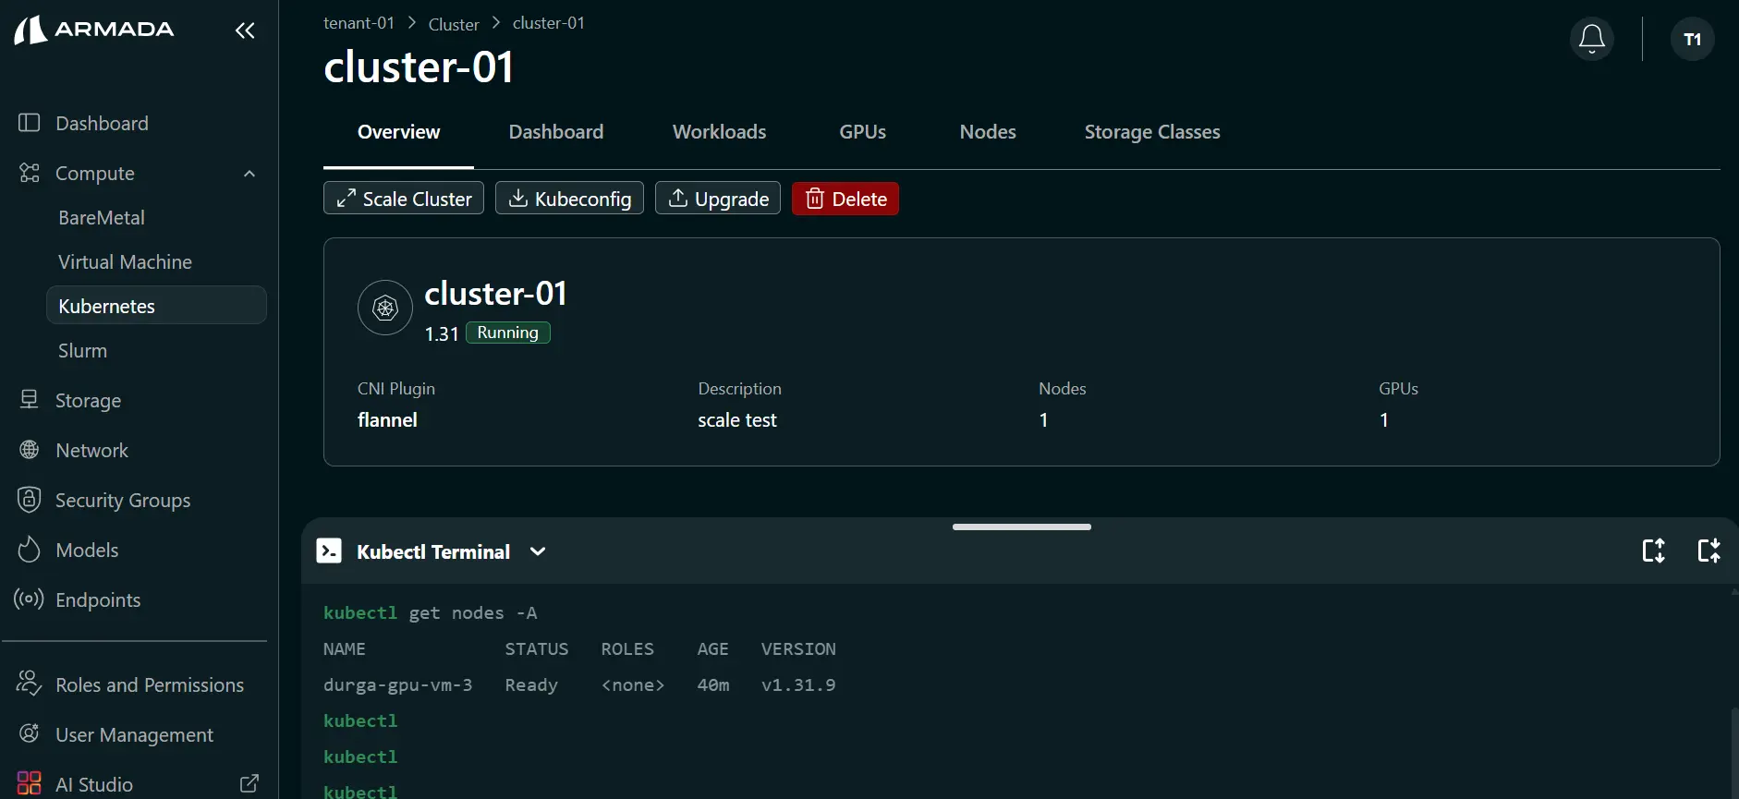Open Security Groups in the sidebar
Screen dimensions: 1739x799
123,500
